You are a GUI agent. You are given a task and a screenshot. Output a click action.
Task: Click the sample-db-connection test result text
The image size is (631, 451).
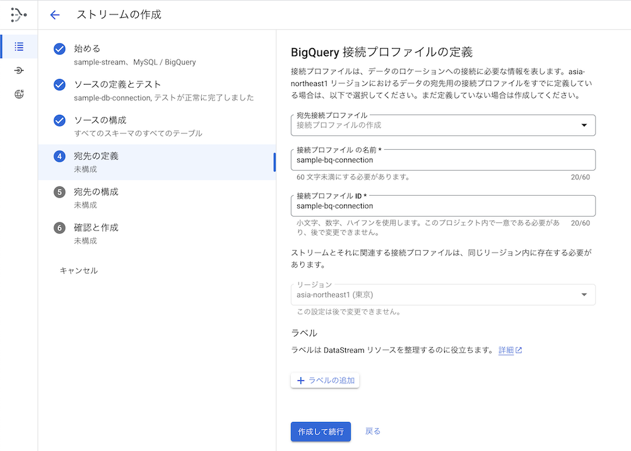point(164,98)
